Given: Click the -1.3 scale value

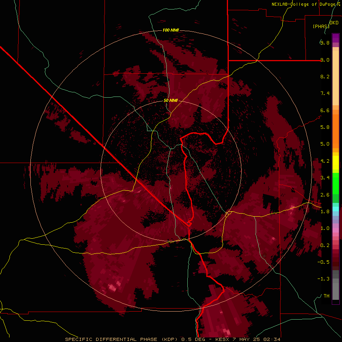Looking at the screenshot, I should pyautogui.click(x=324, y=279).
